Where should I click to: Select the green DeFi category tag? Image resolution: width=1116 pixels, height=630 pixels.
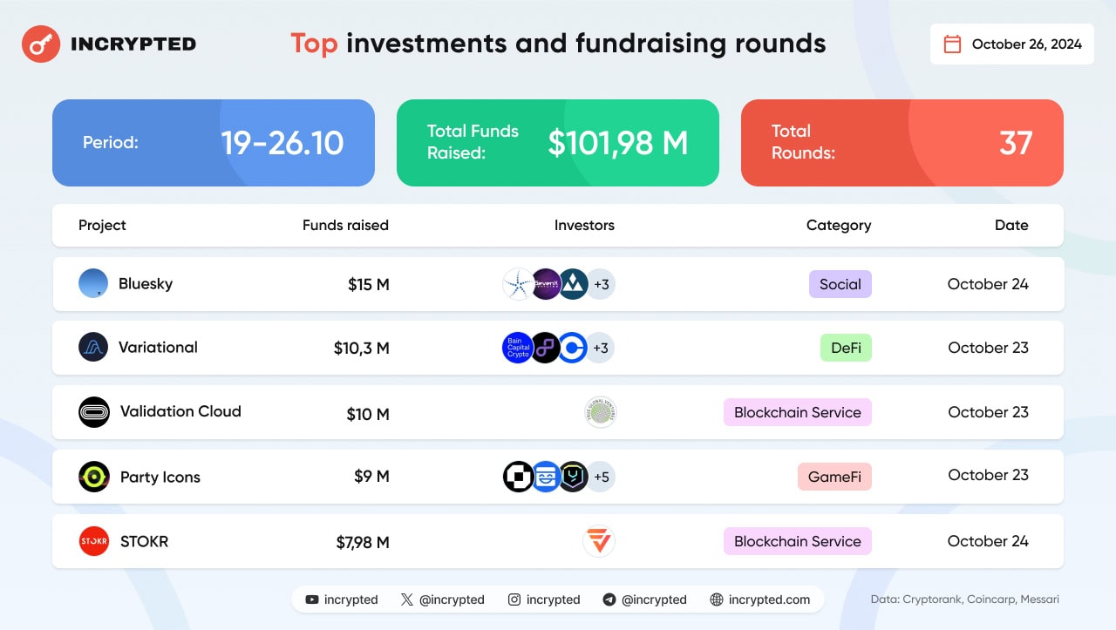point(846,348)
